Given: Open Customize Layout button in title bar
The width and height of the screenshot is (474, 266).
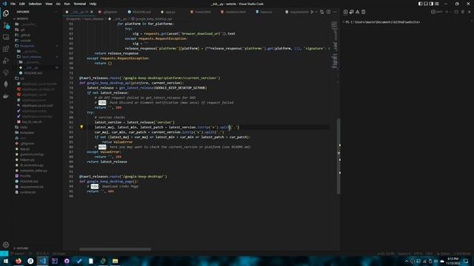Looking at the screenshot, I should point(437,4).
